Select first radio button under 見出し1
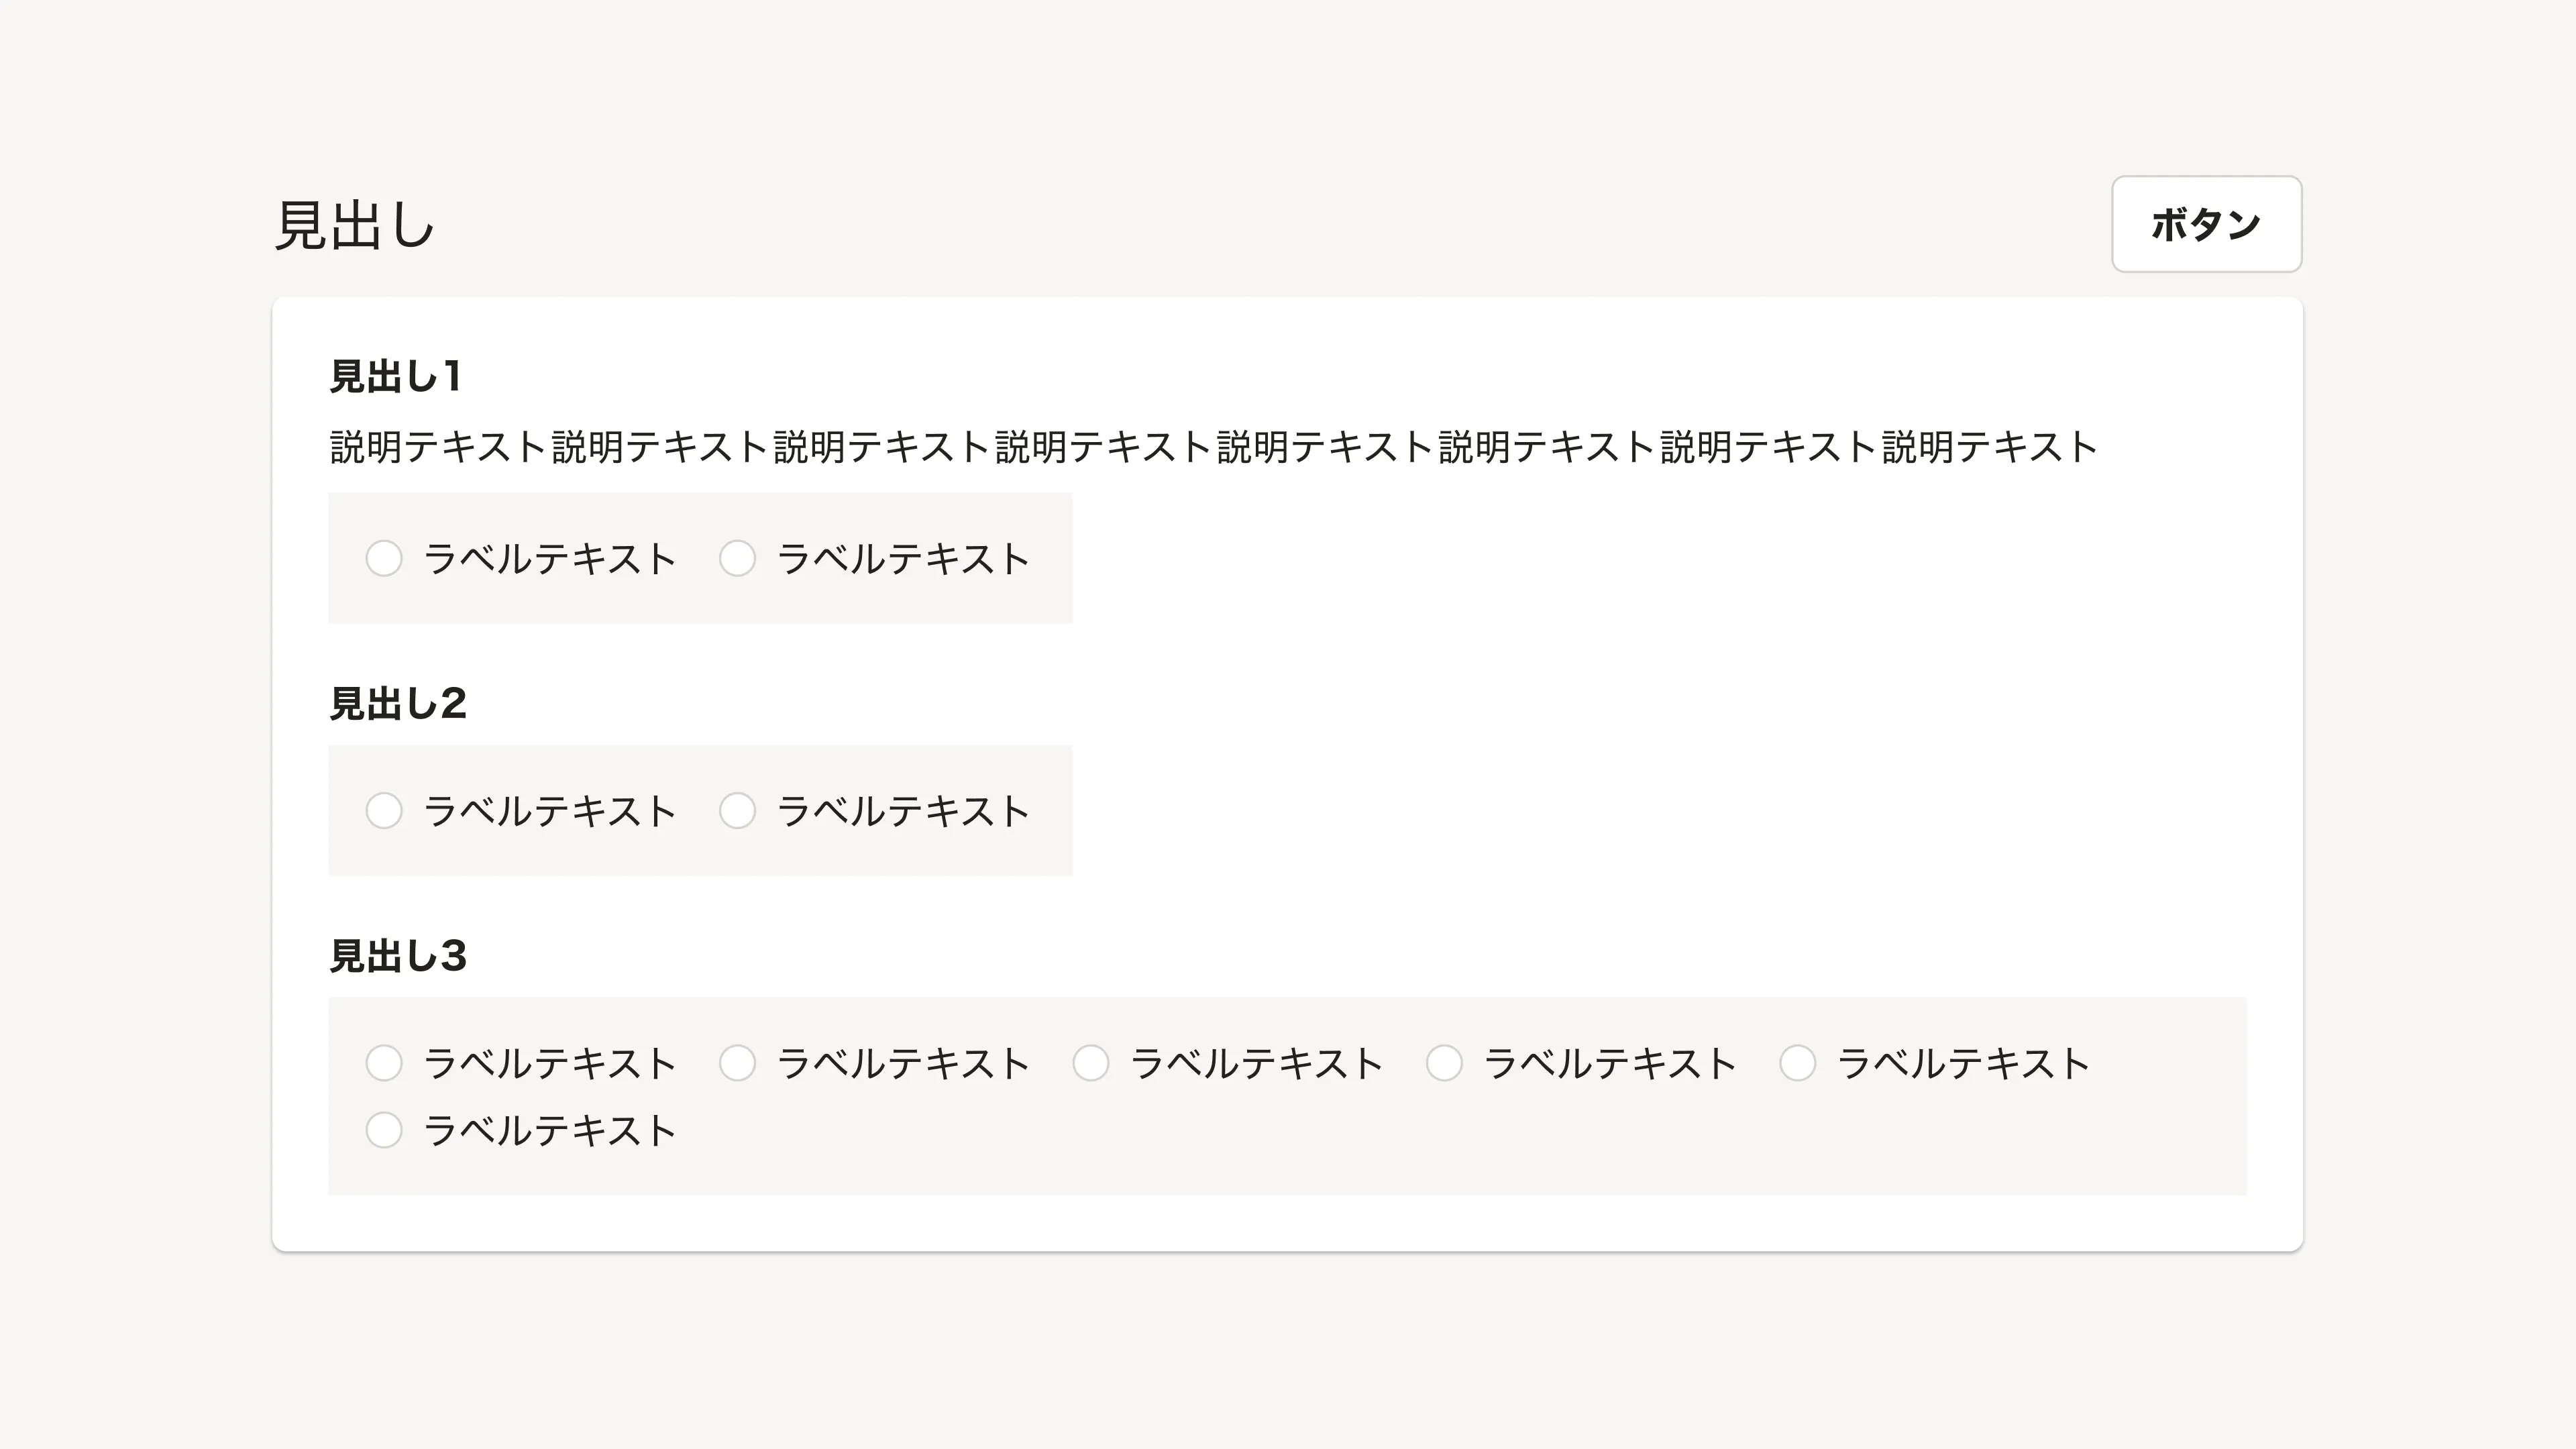2576x1449 pixels. pos(384,558)
